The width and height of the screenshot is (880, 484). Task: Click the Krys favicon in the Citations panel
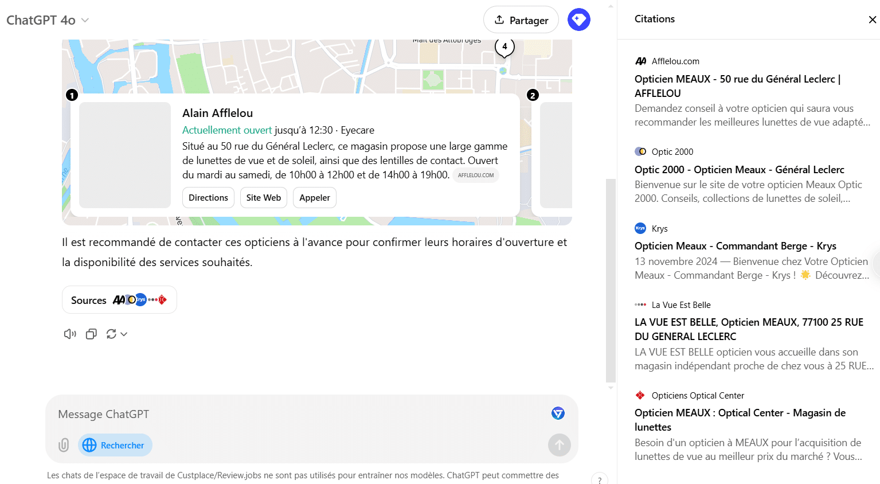639,228
